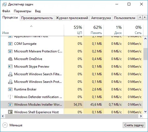
Task: Click the Меньше label to shrink view
Action: coord(16,125)
